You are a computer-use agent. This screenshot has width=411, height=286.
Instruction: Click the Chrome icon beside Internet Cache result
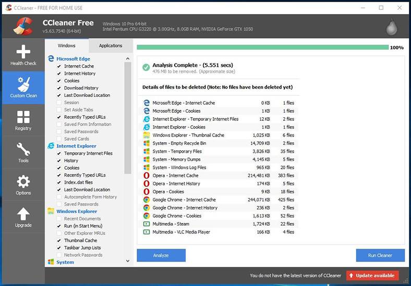click(x=147, y=200)
